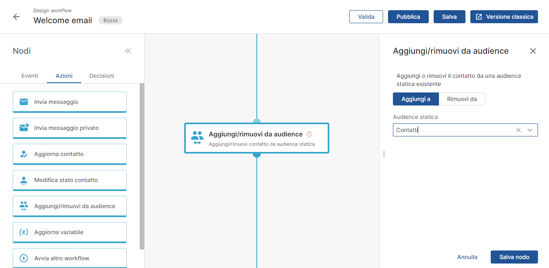Image resolution: width=549 pixels, height=268 pixels.
Task: Clear the Audience statica field selection
Action: 518,130
